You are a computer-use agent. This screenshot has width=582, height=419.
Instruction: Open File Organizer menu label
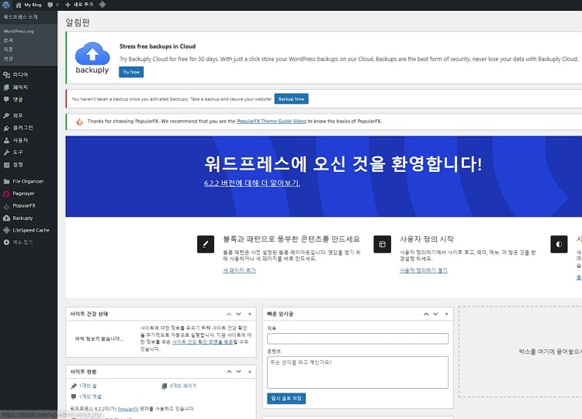28,181
